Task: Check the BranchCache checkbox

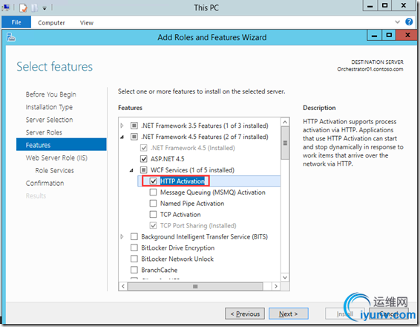Action: (134, 270)
